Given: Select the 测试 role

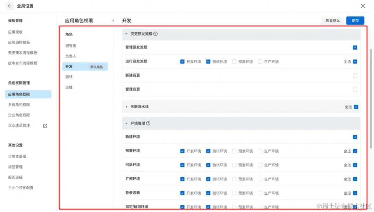Looking at the screenshot, I should (x=69, y=77).
